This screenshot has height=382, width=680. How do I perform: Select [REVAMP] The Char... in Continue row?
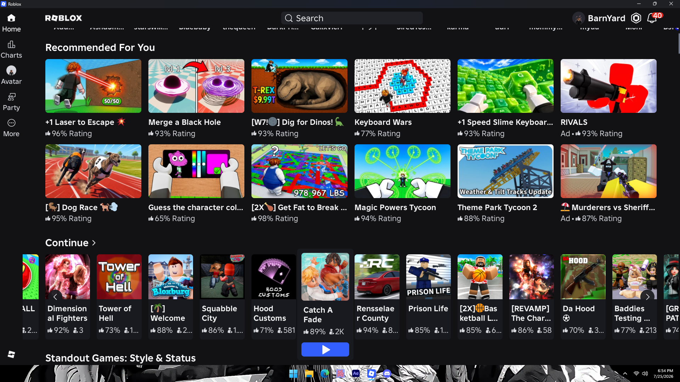(x=532, y=296)
